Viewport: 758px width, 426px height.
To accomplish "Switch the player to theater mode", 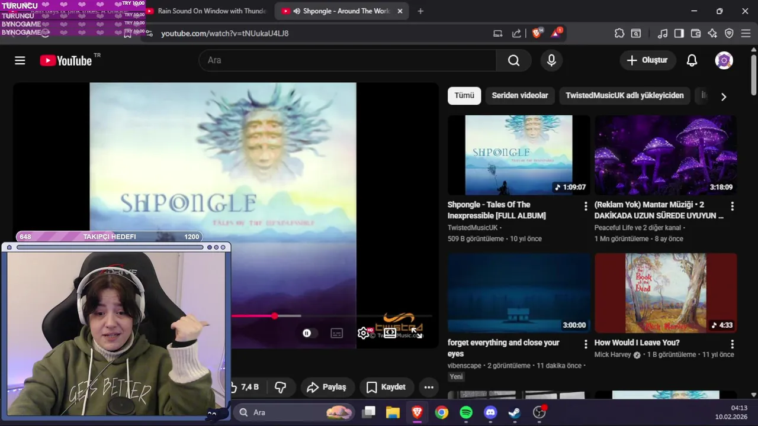I will click(x=390, y=333).
